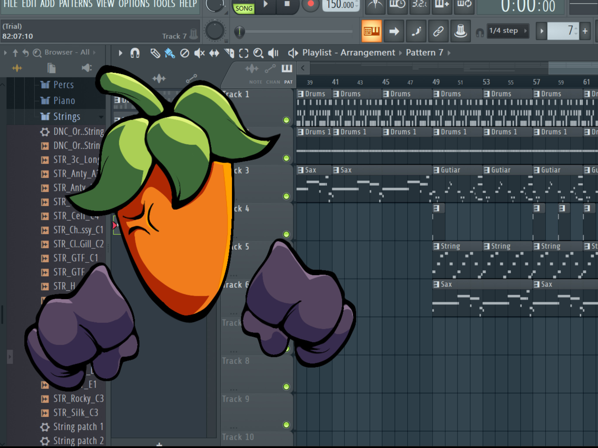Select the Paint brush tool
This screenshot has height=448, width=598.
(x=169, y=53)
